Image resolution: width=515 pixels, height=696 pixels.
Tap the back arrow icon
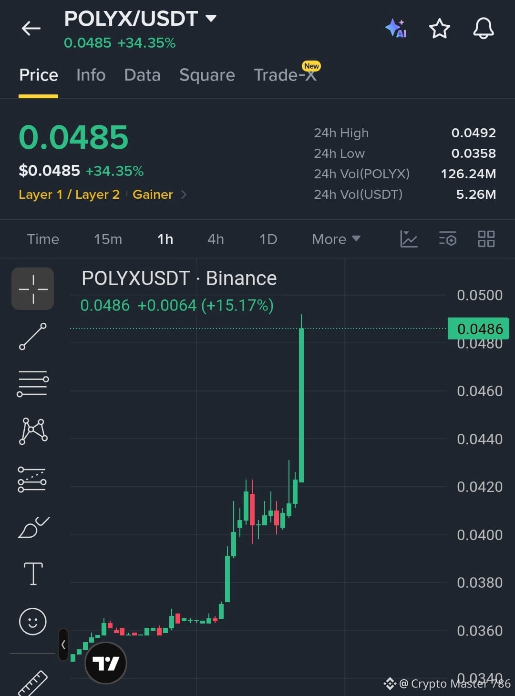31,29
